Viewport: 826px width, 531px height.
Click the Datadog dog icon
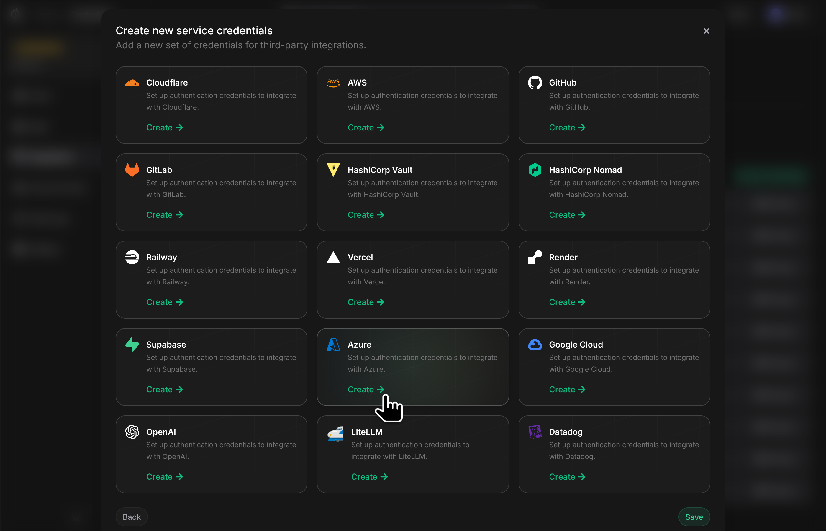535,432
